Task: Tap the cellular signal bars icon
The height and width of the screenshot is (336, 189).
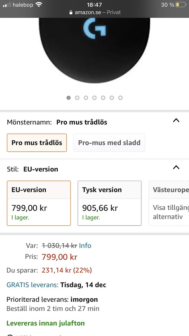Action: 7,5
